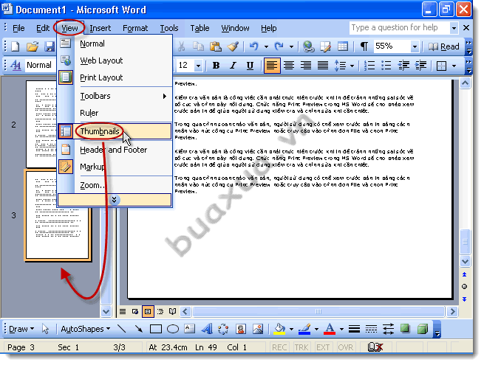Click the Insert Picture icon
This screenshot has width=484, height=365.
pos(258,329)
